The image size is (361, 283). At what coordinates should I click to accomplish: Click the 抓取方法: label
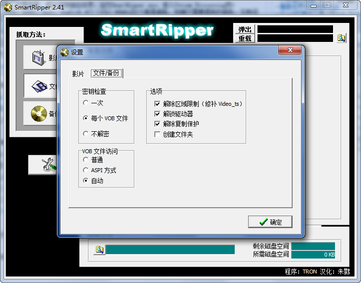[31, 35]
